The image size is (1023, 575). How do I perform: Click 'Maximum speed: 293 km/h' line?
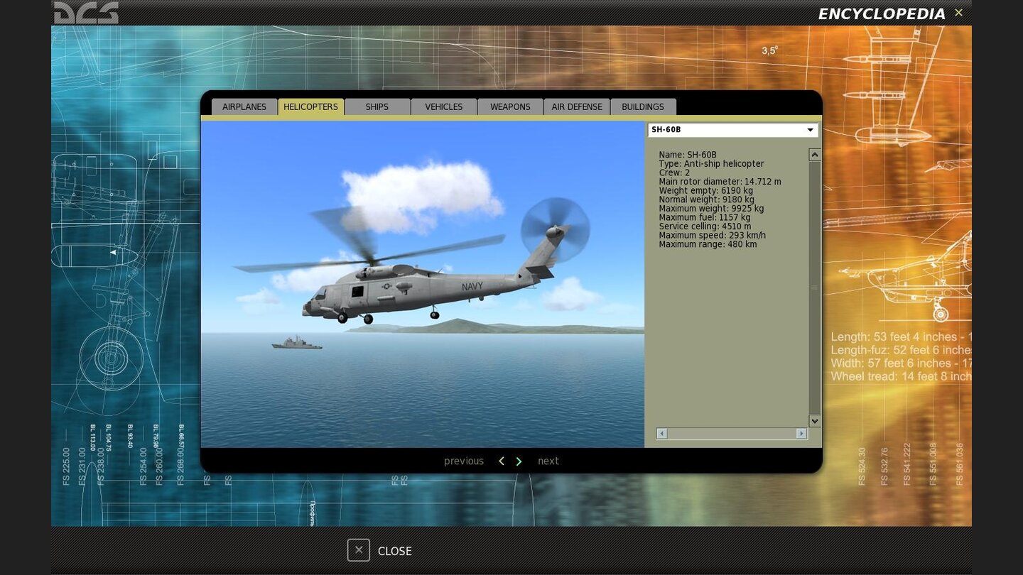pyautogui.click(x=712, y=235)
